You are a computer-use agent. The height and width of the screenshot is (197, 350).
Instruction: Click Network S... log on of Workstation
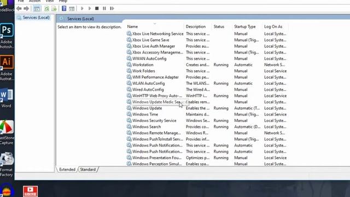click(275, 65)
